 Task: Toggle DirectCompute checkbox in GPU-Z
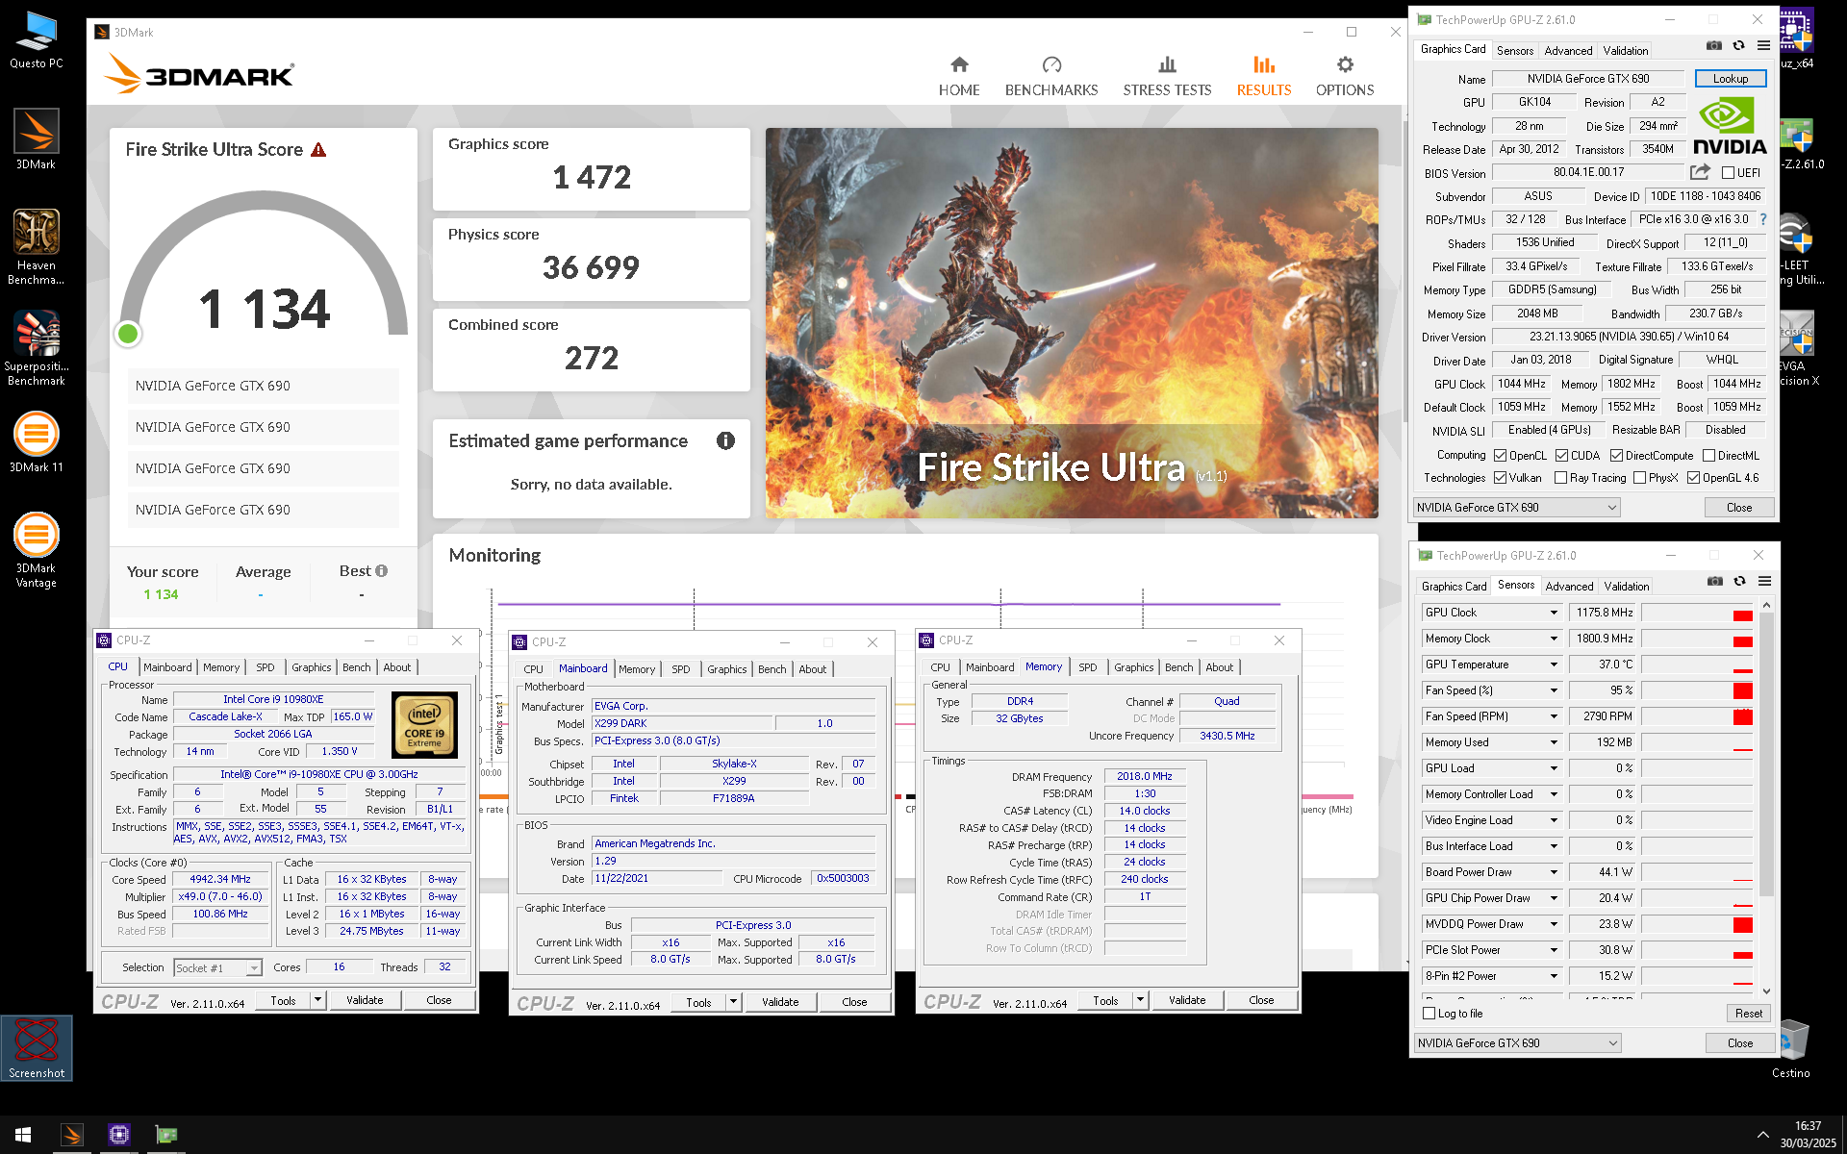[x=1616, y=456]
